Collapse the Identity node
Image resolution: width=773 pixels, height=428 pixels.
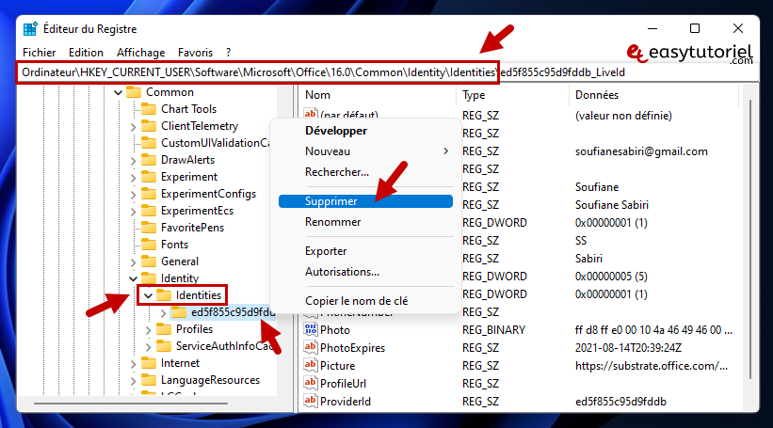133,278
